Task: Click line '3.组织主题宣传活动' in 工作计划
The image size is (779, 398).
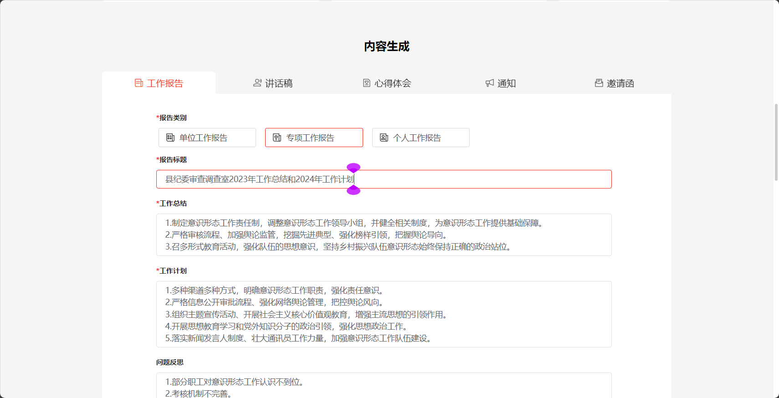Action: click(x=307, y=314)
